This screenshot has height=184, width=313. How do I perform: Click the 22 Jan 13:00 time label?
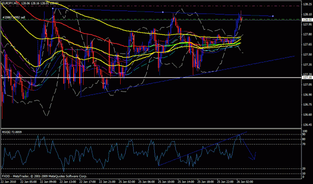pyautogui.click(x=68, y=182)
